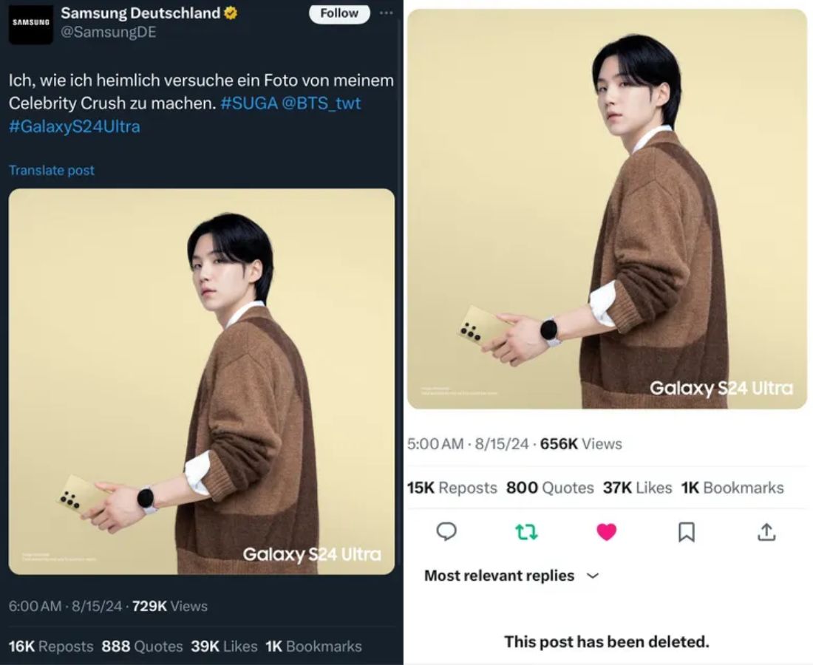Toggle the green repost icon
The height and width of the screenshot is (665, 813).
point(526,531)
